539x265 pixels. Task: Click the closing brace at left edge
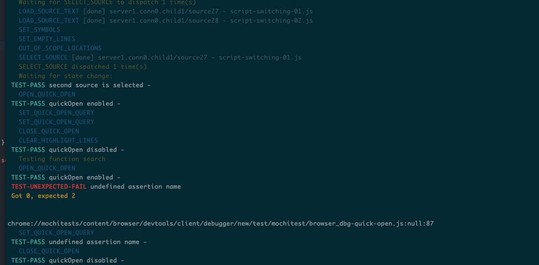[x=3, y=143]
